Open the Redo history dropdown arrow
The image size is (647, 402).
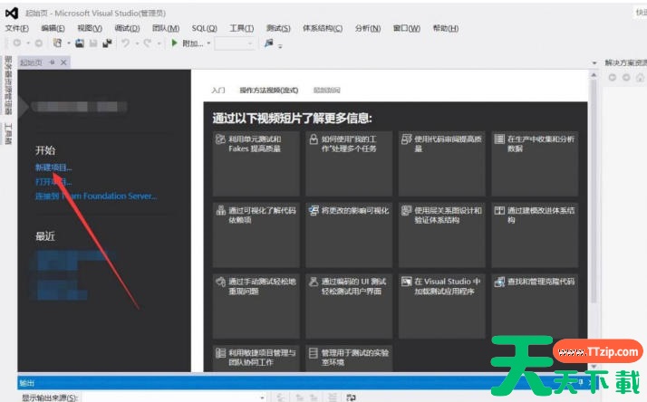tap(159, 43)
